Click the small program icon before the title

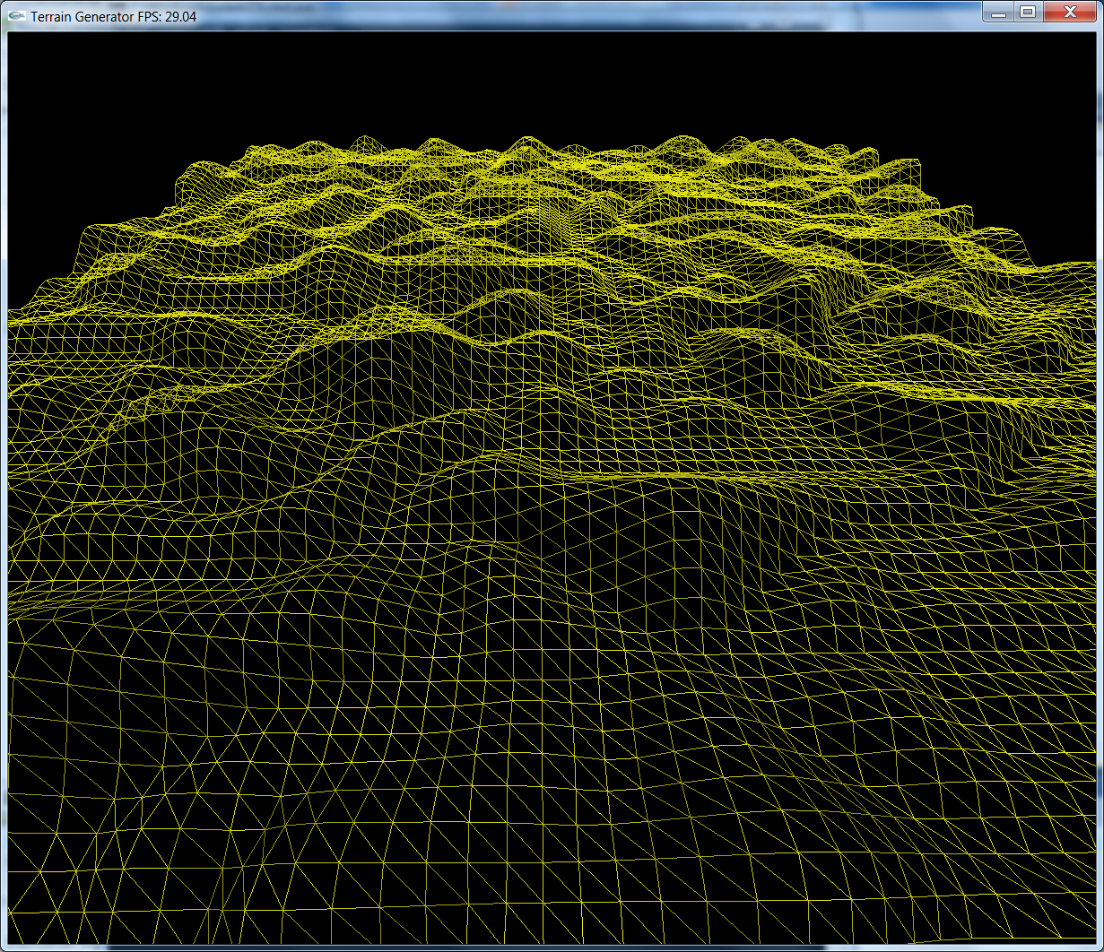pos(18,13)
